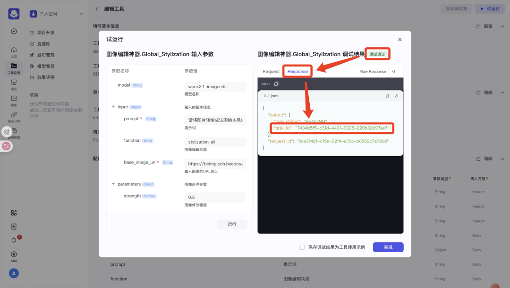Click the plus create icon in the sidebar
Screen dimensions: 510x288
click(x=14, y=32)
